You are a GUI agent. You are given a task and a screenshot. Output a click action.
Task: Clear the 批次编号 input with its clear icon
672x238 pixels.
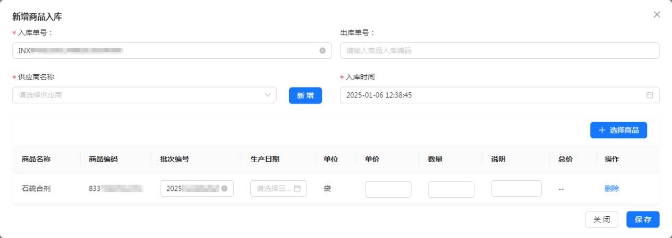pos(224,188)
